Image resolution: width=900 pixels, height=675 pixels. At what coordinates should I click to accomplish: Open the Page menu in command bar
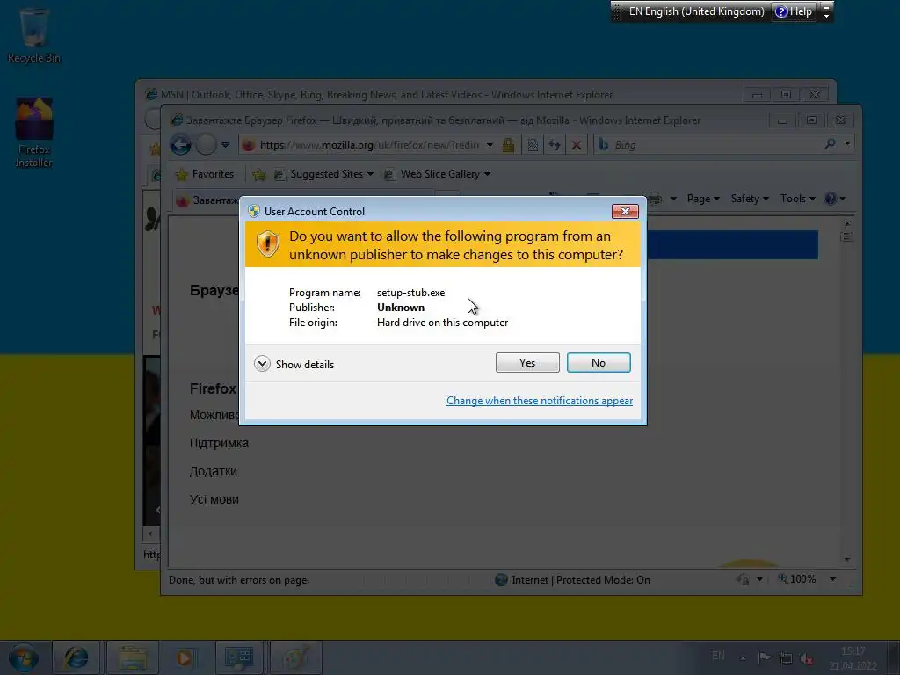[x=703, y=199]
